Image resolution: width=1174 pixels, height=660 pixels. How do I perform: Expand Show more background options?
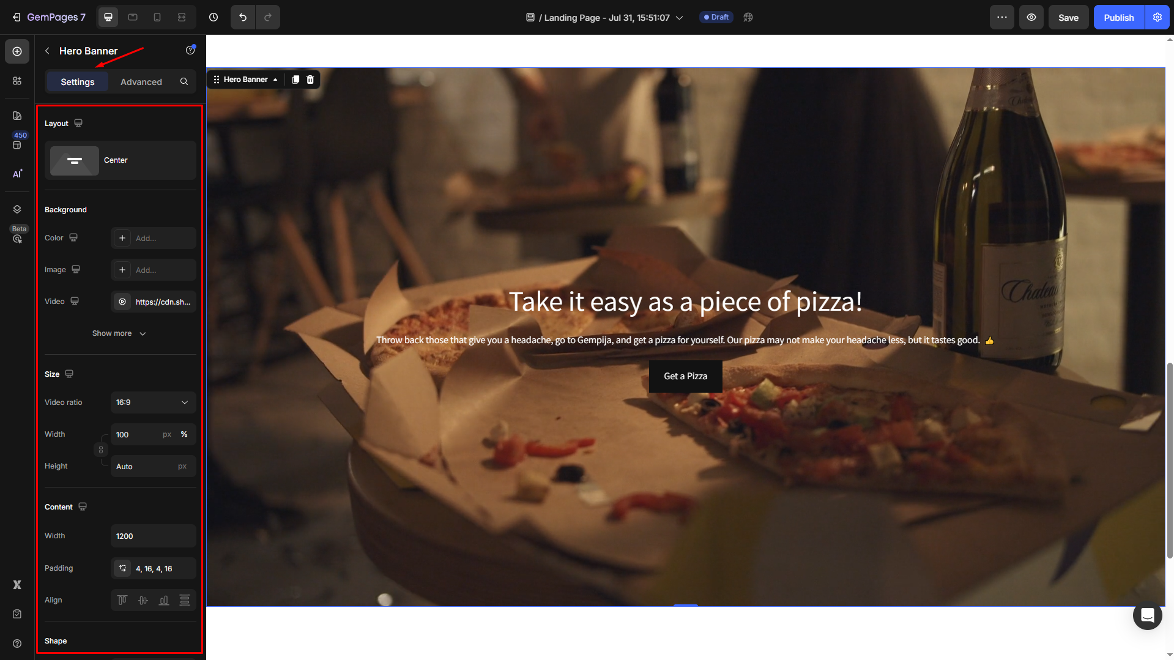119,333
